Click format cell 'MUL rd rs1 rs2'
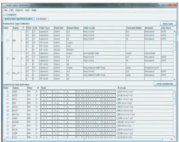Screen dimensions: 179x142 coord(145,99)
